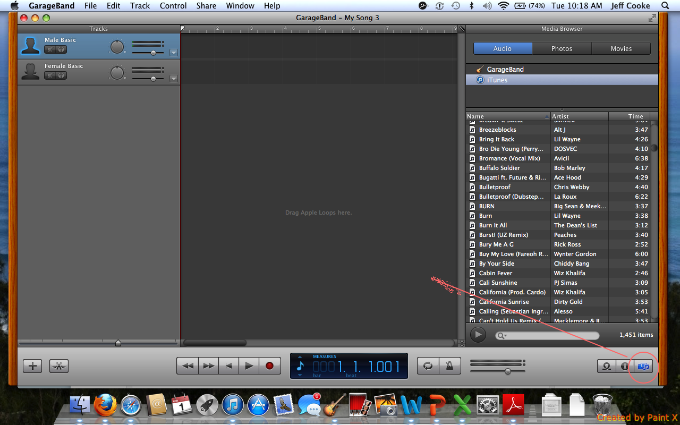Rewind the playhead
Image resolution: width=680 pixels, height=425 pixels.
(x=188, y=365)
